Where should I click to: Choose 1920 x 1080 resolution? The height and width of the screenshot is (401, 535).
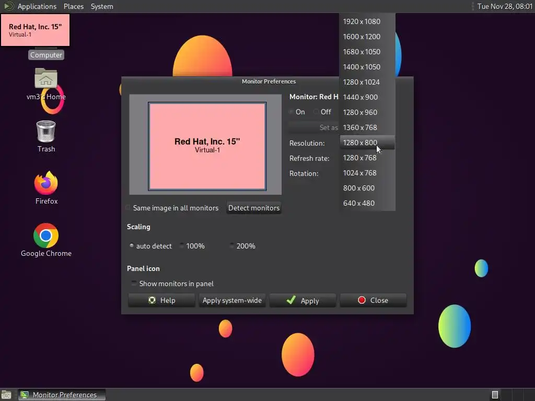pos(367,21)
